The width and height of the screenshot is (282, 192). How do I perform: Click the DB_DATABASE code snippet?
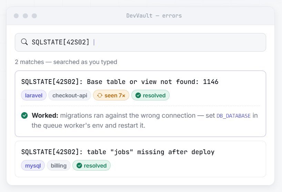(233, 116)
